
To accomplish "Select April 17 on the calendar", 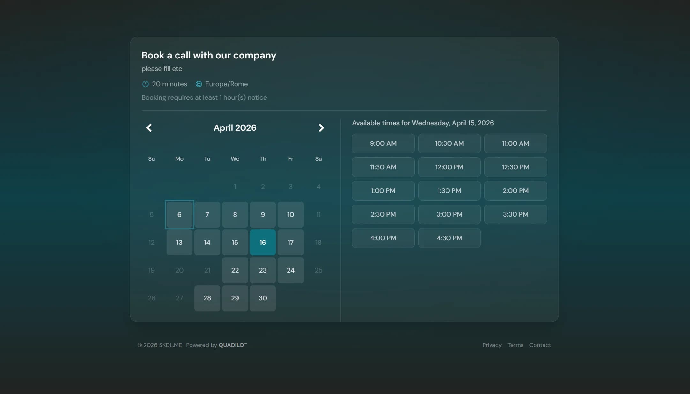I will (290, 243).
